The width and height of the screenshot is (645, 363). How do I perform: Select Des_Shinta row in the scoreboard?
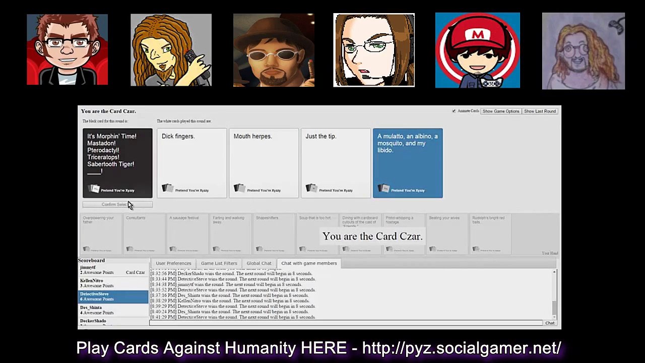tap(113, 310)
